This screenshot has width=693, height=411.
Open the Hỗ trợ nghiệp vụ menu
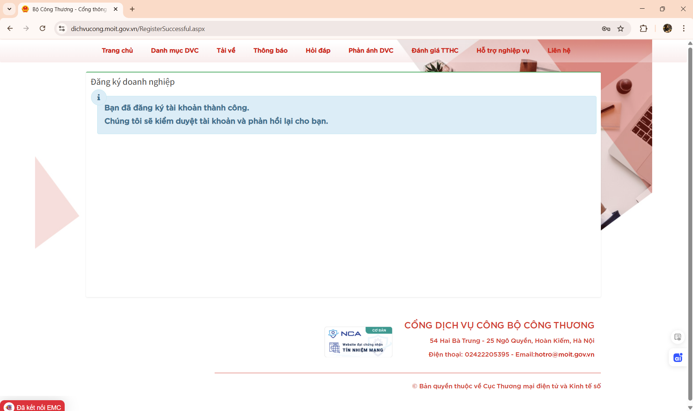[503, 50]
